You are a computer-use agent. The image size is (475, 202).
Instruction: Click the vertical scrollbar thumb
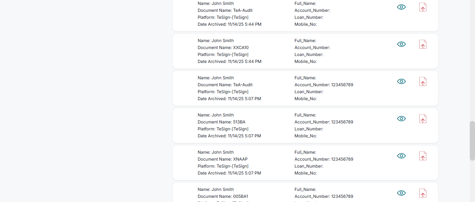[x=472, y=140]
